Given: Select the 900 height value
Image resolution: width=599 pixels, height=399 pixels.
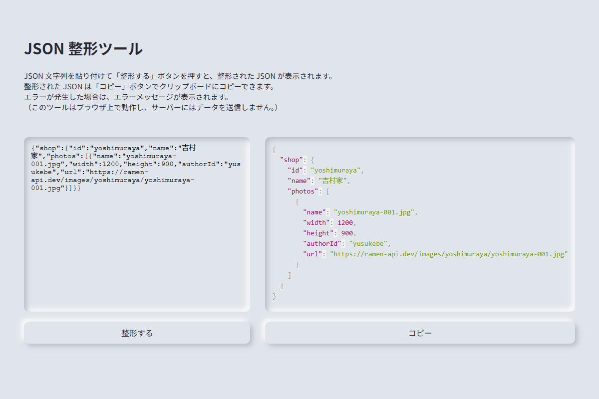Looking at the screenshot, I should point(347,233).
